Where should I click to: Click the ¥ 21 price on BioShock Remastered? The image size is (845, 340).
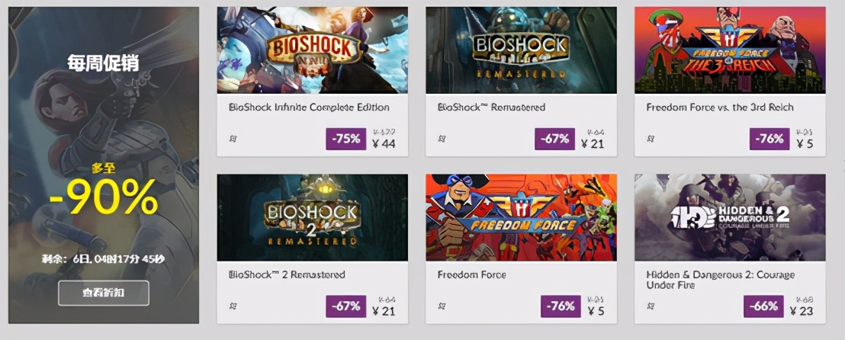[x=591, y=143]
